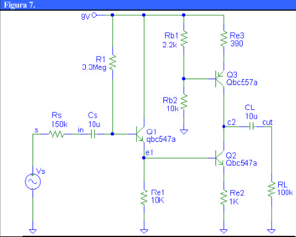Select the Re2 1K emitter resistor

click(x=224, y=197)
